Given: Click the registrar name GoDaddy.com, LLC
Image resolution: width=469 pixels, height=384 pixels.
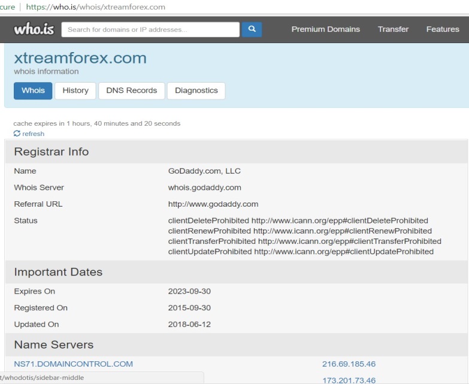Looking at the screenshot, I should click(x=204, y=171).
